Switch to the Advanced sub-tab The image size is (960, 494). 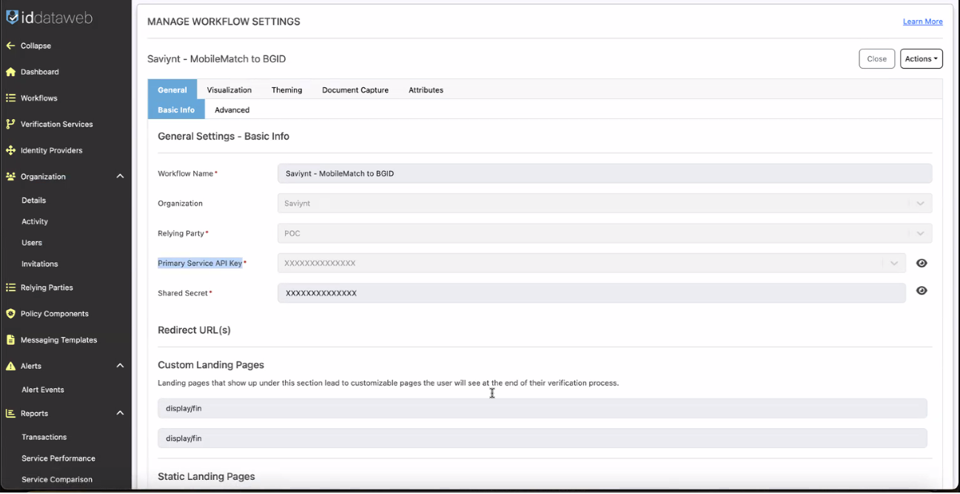pos(232,110)
